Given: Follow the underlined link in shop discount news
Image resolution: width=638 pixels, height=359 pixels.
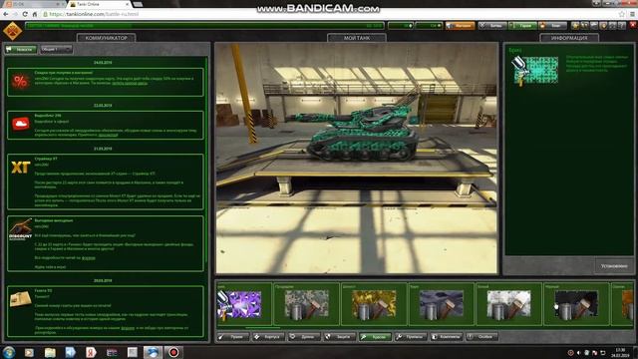Looking at the screenshot, I should coord(130,83).
